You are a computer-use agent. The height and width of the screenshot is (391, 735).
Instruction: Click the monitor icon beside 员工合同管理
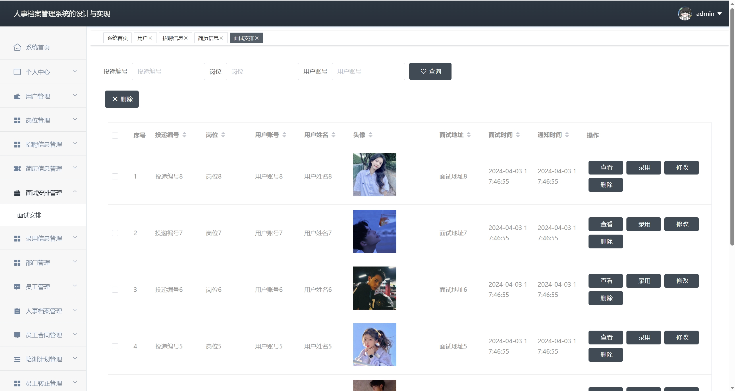(x=17, y=335)
